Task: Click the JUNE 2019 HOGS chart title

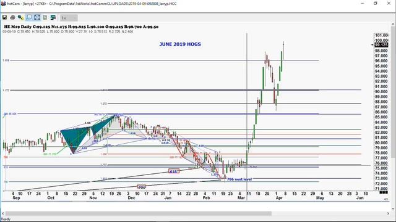Action: (x=180, y=44)
